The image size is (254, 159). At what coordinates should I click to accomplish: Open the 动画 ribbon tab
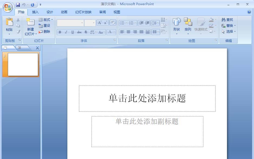pos(64,12)
